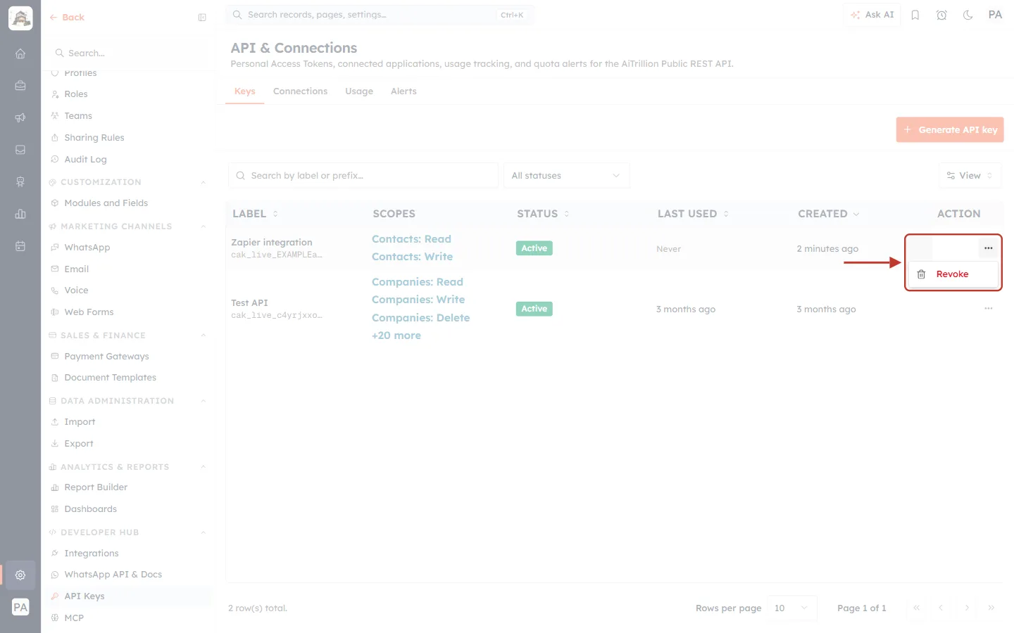Switch to the Connections tab
Viewport: 1014px width, 633px height.
tap(300, 91)
